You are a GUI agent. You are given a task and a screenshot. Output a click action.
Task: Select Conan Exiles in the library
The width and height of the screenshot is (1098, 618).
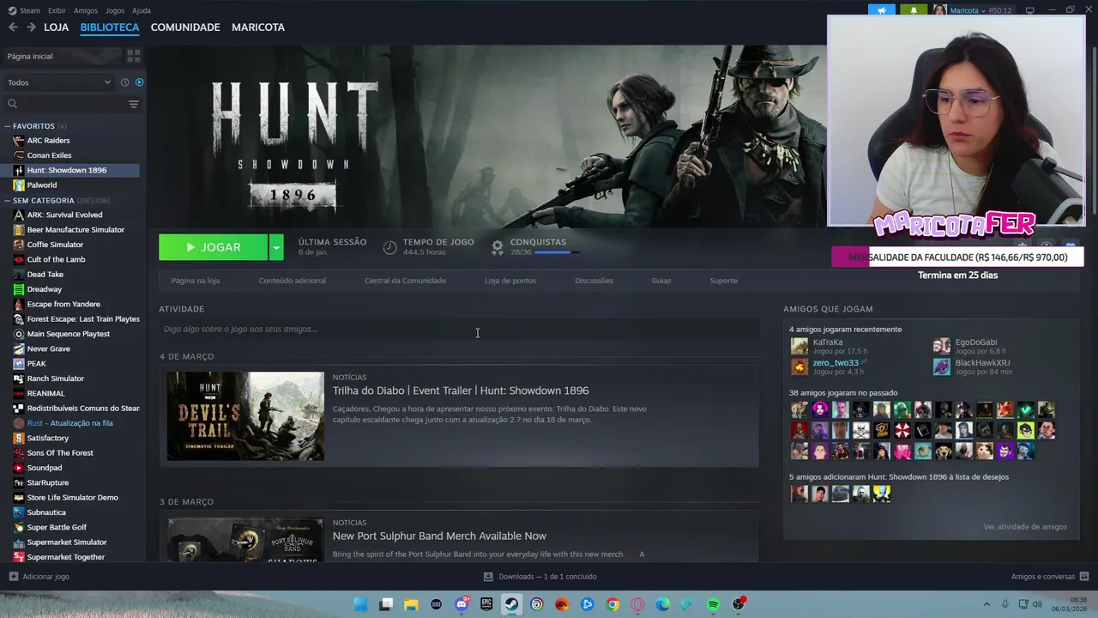[x=70, y=155]
